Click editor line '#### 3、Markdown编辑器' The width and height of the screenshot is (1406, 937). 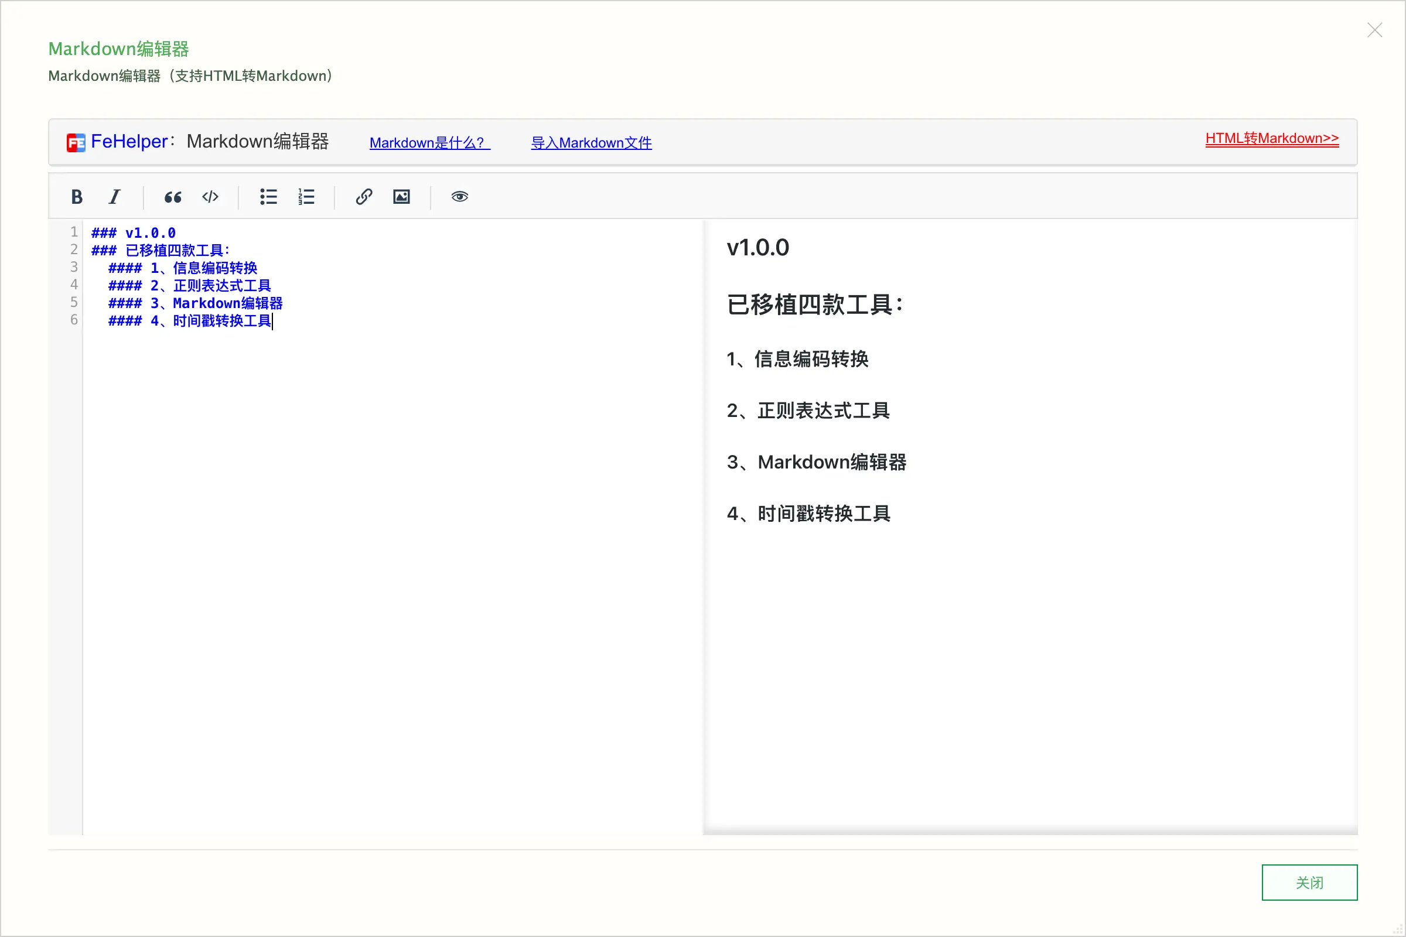tap(195, 303)
